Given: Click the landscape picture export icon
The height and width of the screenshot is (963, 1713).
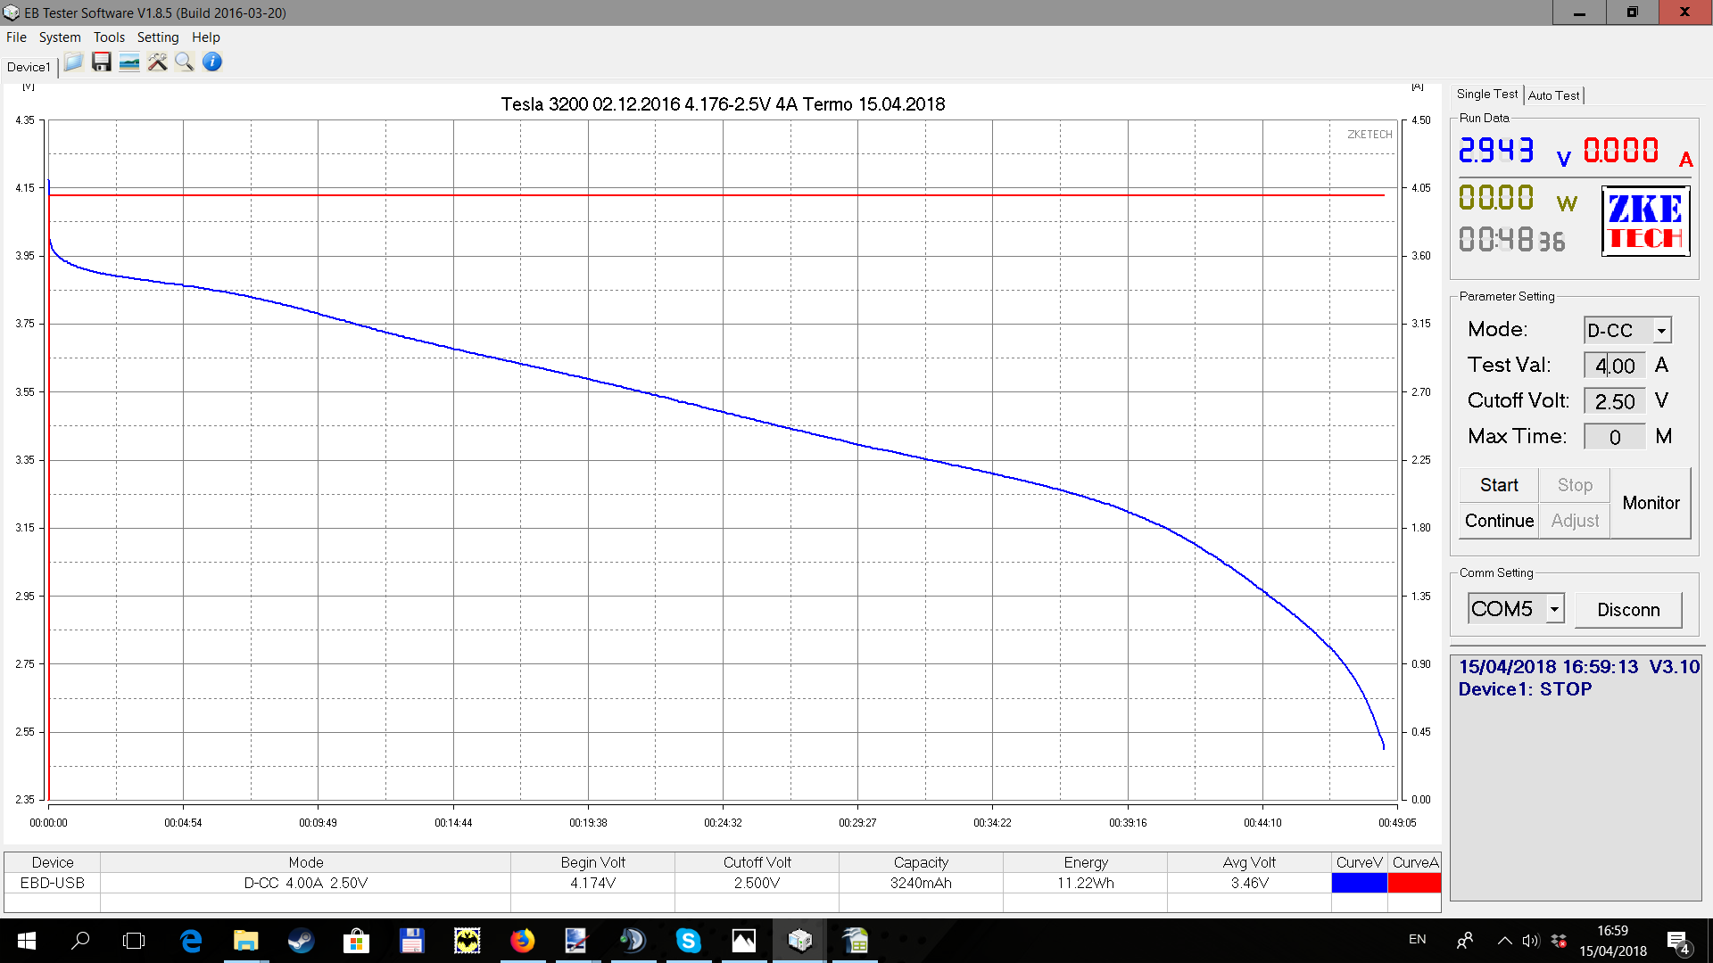Looking at the screenshot, I should point(129,62).
